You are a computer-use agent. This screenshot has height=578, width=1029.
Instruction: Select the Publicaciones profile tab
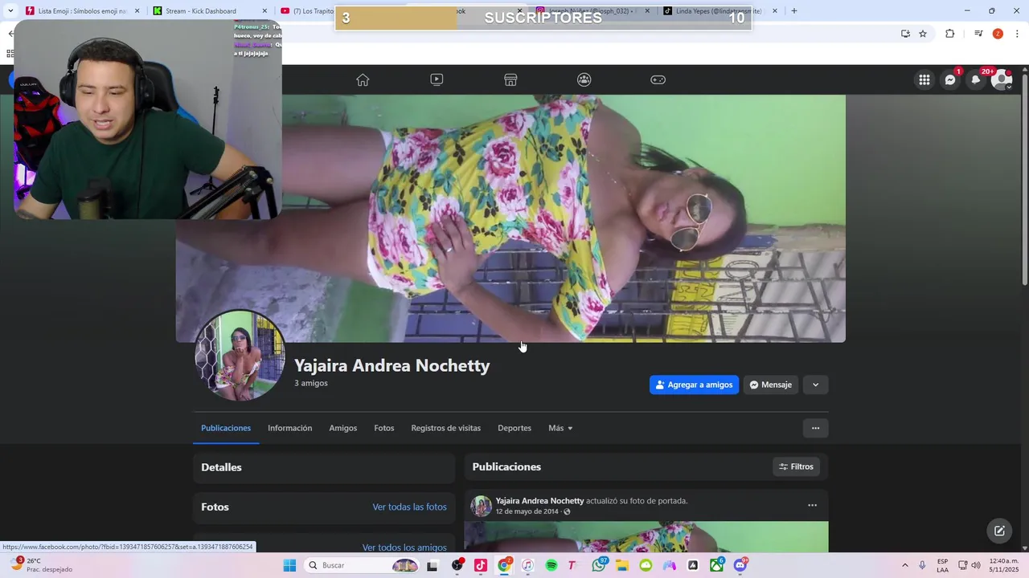click(226, 428)
